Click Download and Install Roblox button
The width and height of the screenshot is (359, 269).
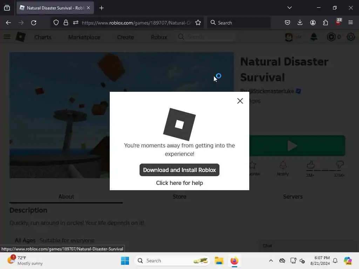(179, 170)
